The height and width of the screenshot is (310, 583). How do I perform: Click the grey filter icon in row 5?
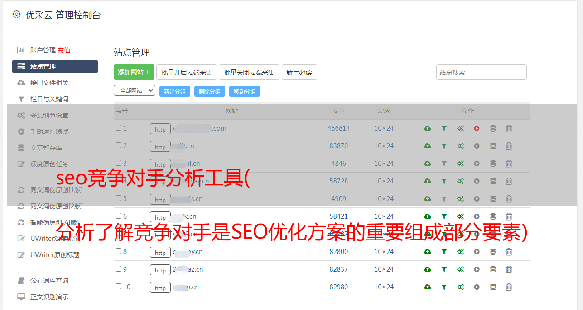(444, 199)
